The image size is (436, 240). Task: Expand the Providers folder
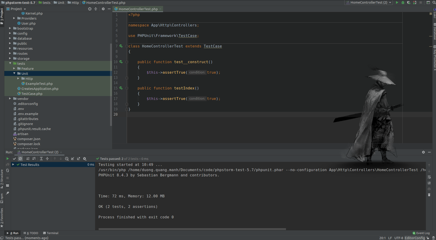coord(14,18)
